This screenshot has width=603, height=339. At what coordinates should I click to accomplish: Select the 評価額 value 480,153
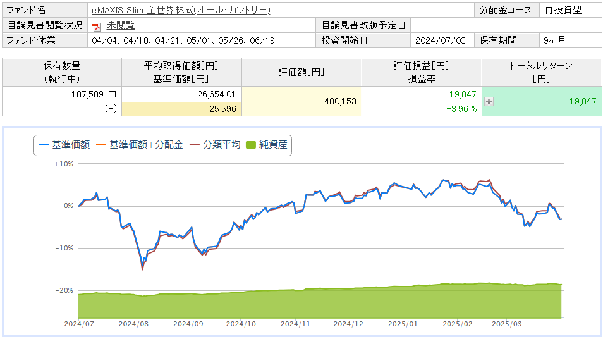pyautogui.click(x=340, y=102)
